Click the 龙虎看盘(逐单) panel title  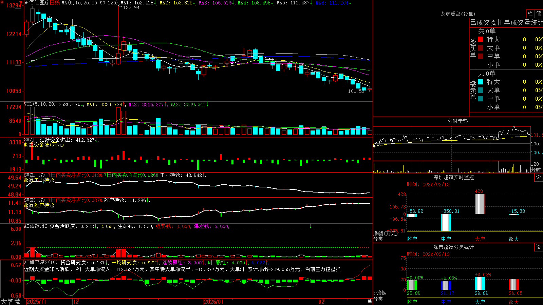click(457, 14)
